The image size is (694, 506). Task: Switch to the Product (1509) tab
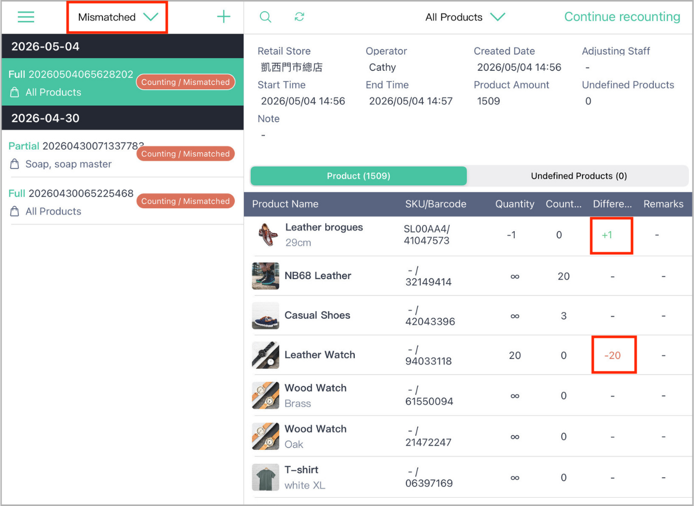358,176
